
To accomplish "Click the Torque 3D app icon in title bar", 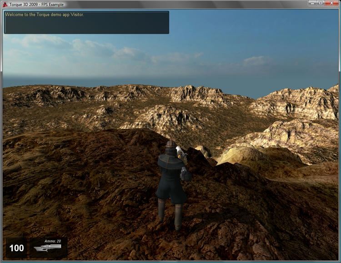I will (5, 4).
